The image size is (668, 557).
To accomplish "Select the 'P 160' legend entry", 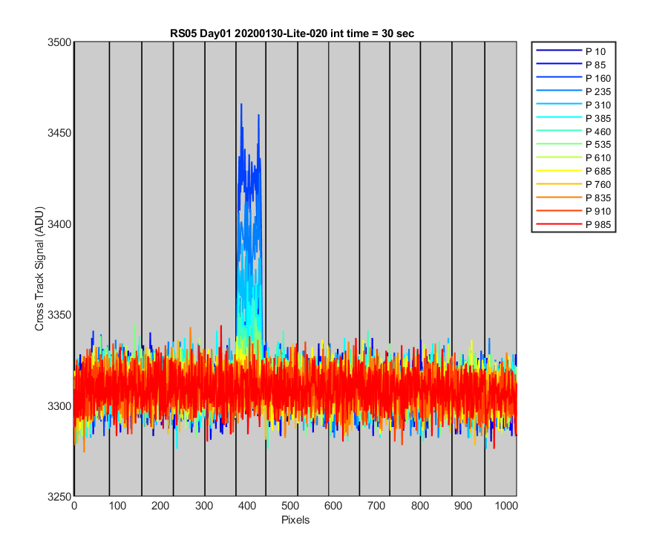I will [574, 79].
